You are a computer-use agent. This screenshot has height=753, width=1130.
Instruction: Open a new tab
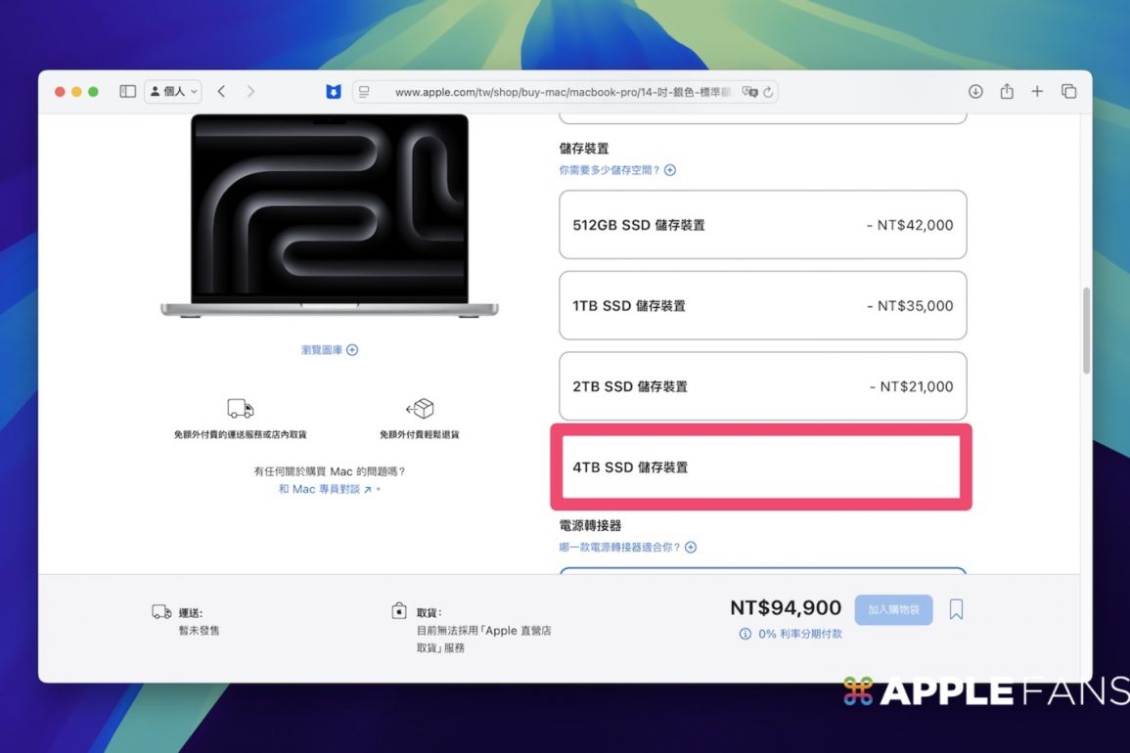tap(1037, 91)
